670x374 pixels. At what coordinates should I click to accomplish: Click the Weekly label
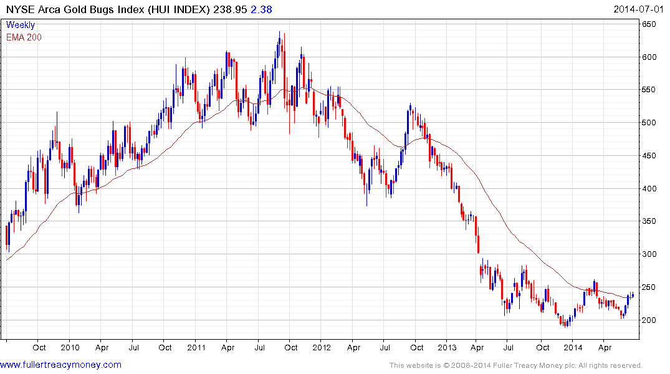point(21,25)
